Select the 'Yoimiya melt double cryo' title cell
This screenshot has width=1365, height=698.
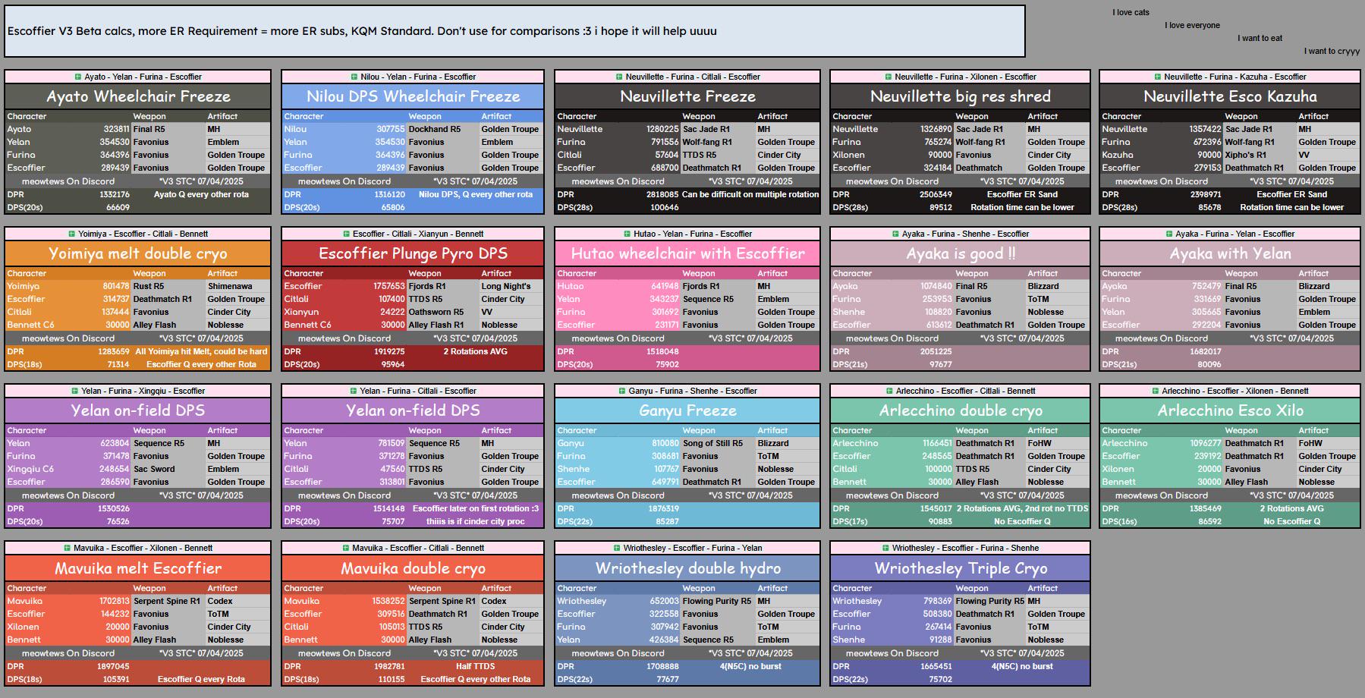(138, 253)
